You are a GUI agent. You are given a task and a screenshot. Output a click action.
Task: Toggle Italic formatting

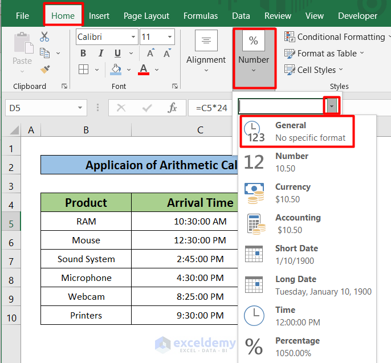click(x=100, y=54)
